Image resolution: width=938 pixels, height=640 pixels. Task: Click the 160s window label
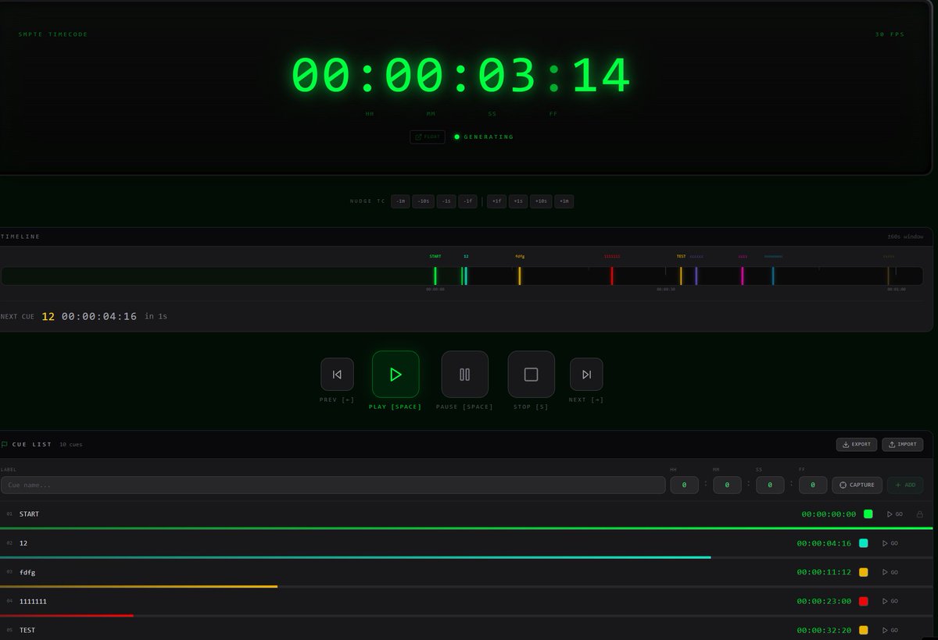(x=905, y=236)
